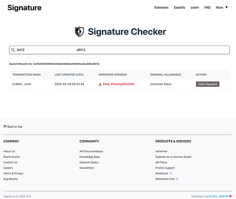
Task: Click the shield logo beside Signature Checker
Action: coord(79,32)
